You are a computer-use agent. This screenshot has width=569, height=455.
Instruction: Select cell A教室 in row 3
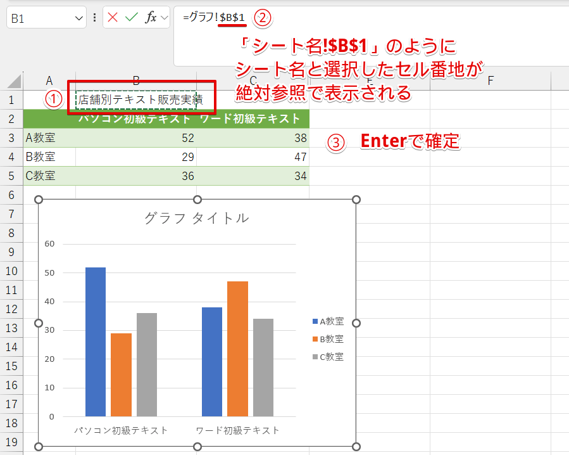[49, 138]
